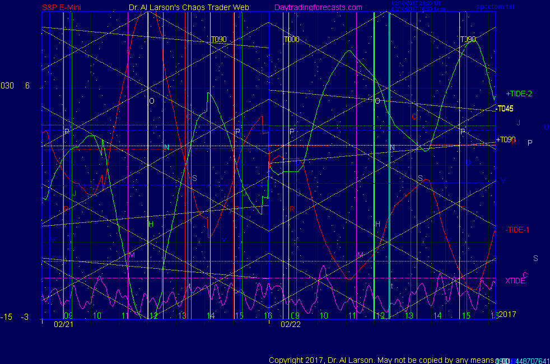Click the "02/18/2017 16:20 Local" timestamp
550x364 pixels.
tap(419, 9)
